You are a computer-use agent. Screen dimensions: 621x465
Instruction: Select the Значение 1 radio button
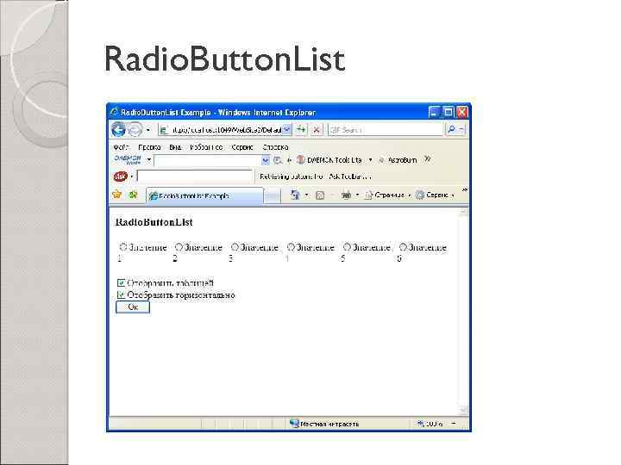[122, 247]
